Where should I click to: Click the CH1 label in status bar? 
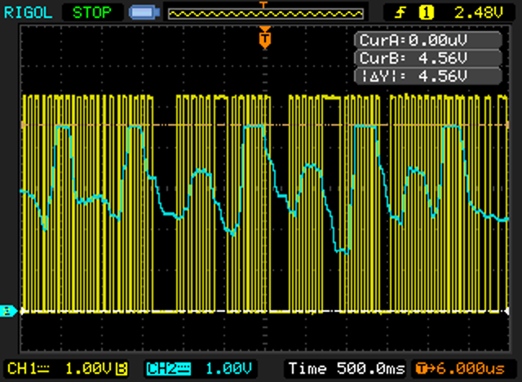(28, 369)
